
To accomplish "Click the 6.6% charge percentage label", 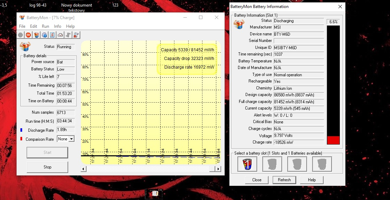I will coord(333,22).
